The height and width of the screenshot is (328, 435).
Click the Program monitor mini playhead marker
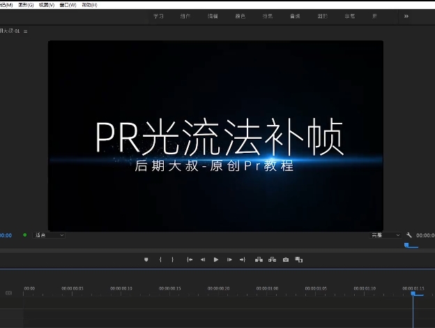406,245
